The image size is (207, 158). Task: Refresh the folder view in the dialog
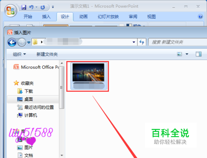coord(142,42)
